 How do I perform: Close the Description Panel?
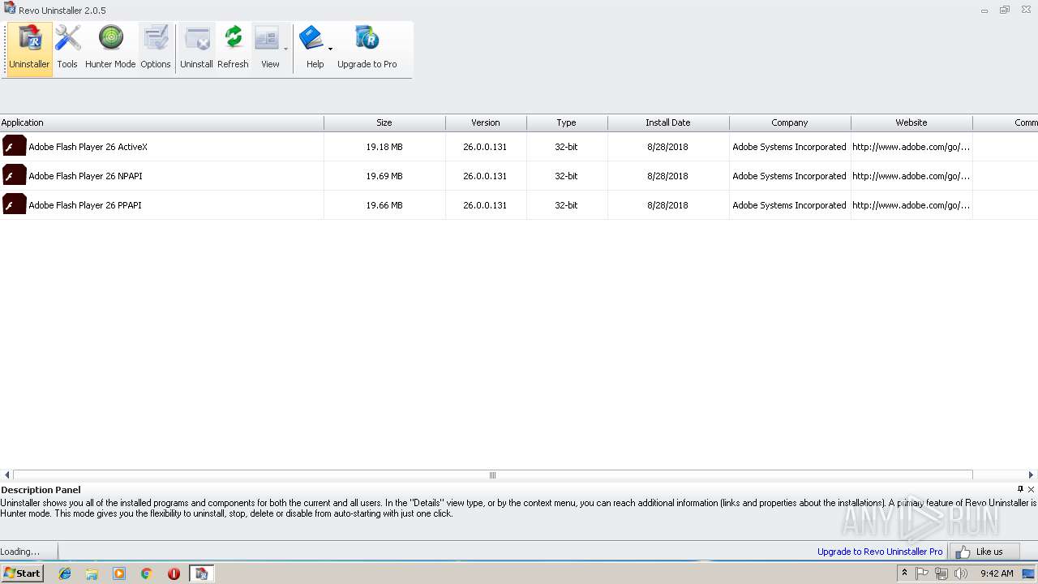pos(1032,489)
